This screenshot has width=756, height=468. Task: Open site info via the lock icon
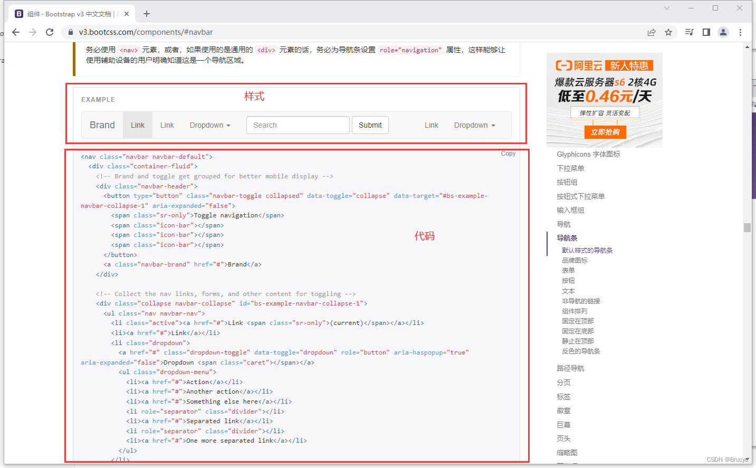tap(70, 32)
